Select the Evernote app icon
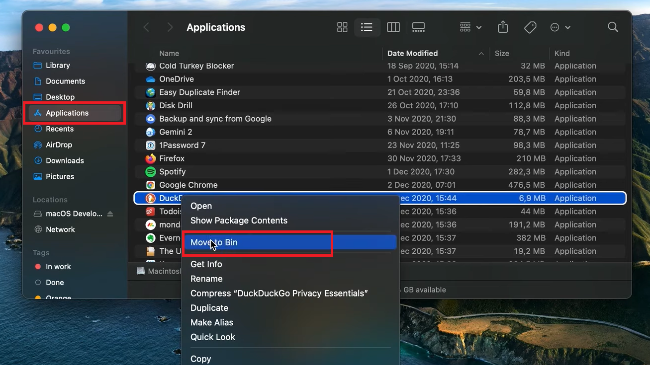The image size is (650, 365). click(x=151, y=238)
